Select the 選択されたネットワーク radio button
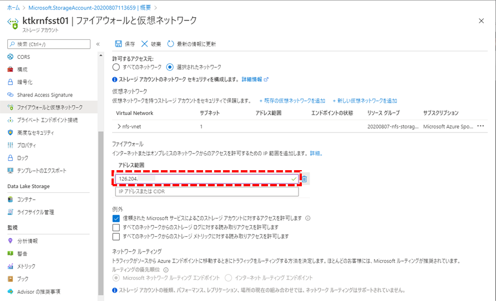Viewport: 496px width, 301px height. (170, 67)
